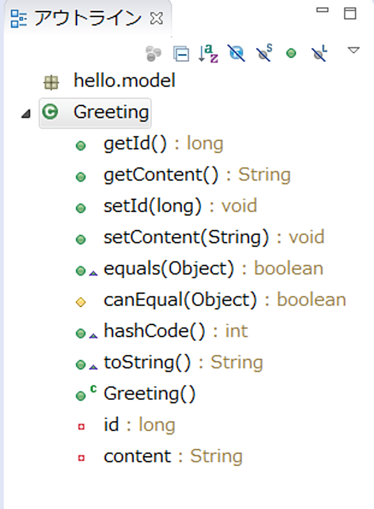Screen dimensions: 374x509
Task: Open the outline view menu dropdown
Action: tap(353, 50)
